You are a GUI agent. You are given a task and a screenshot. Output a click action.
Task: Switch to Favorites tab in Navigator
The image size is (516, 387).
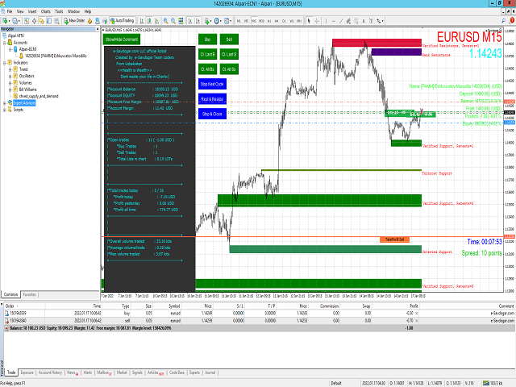pyautogui.click(x=29, y=294)
